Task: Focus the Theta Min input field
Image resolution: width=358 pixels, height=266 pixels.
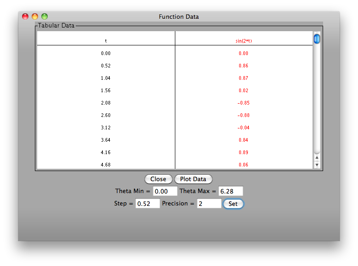Action: (x=165, y=191)
